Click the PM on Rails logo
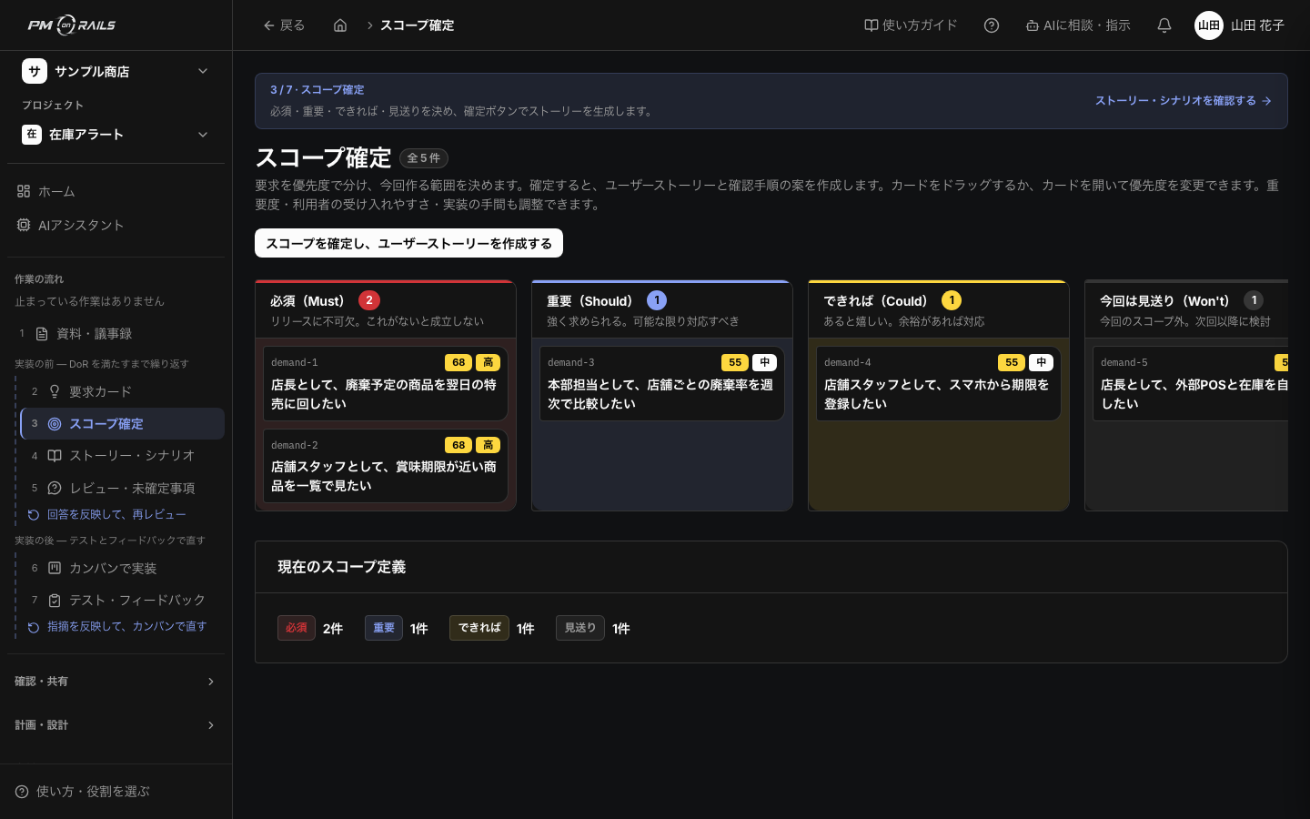The height and width of the screenshot is (819, 1310). pos(72,25)
